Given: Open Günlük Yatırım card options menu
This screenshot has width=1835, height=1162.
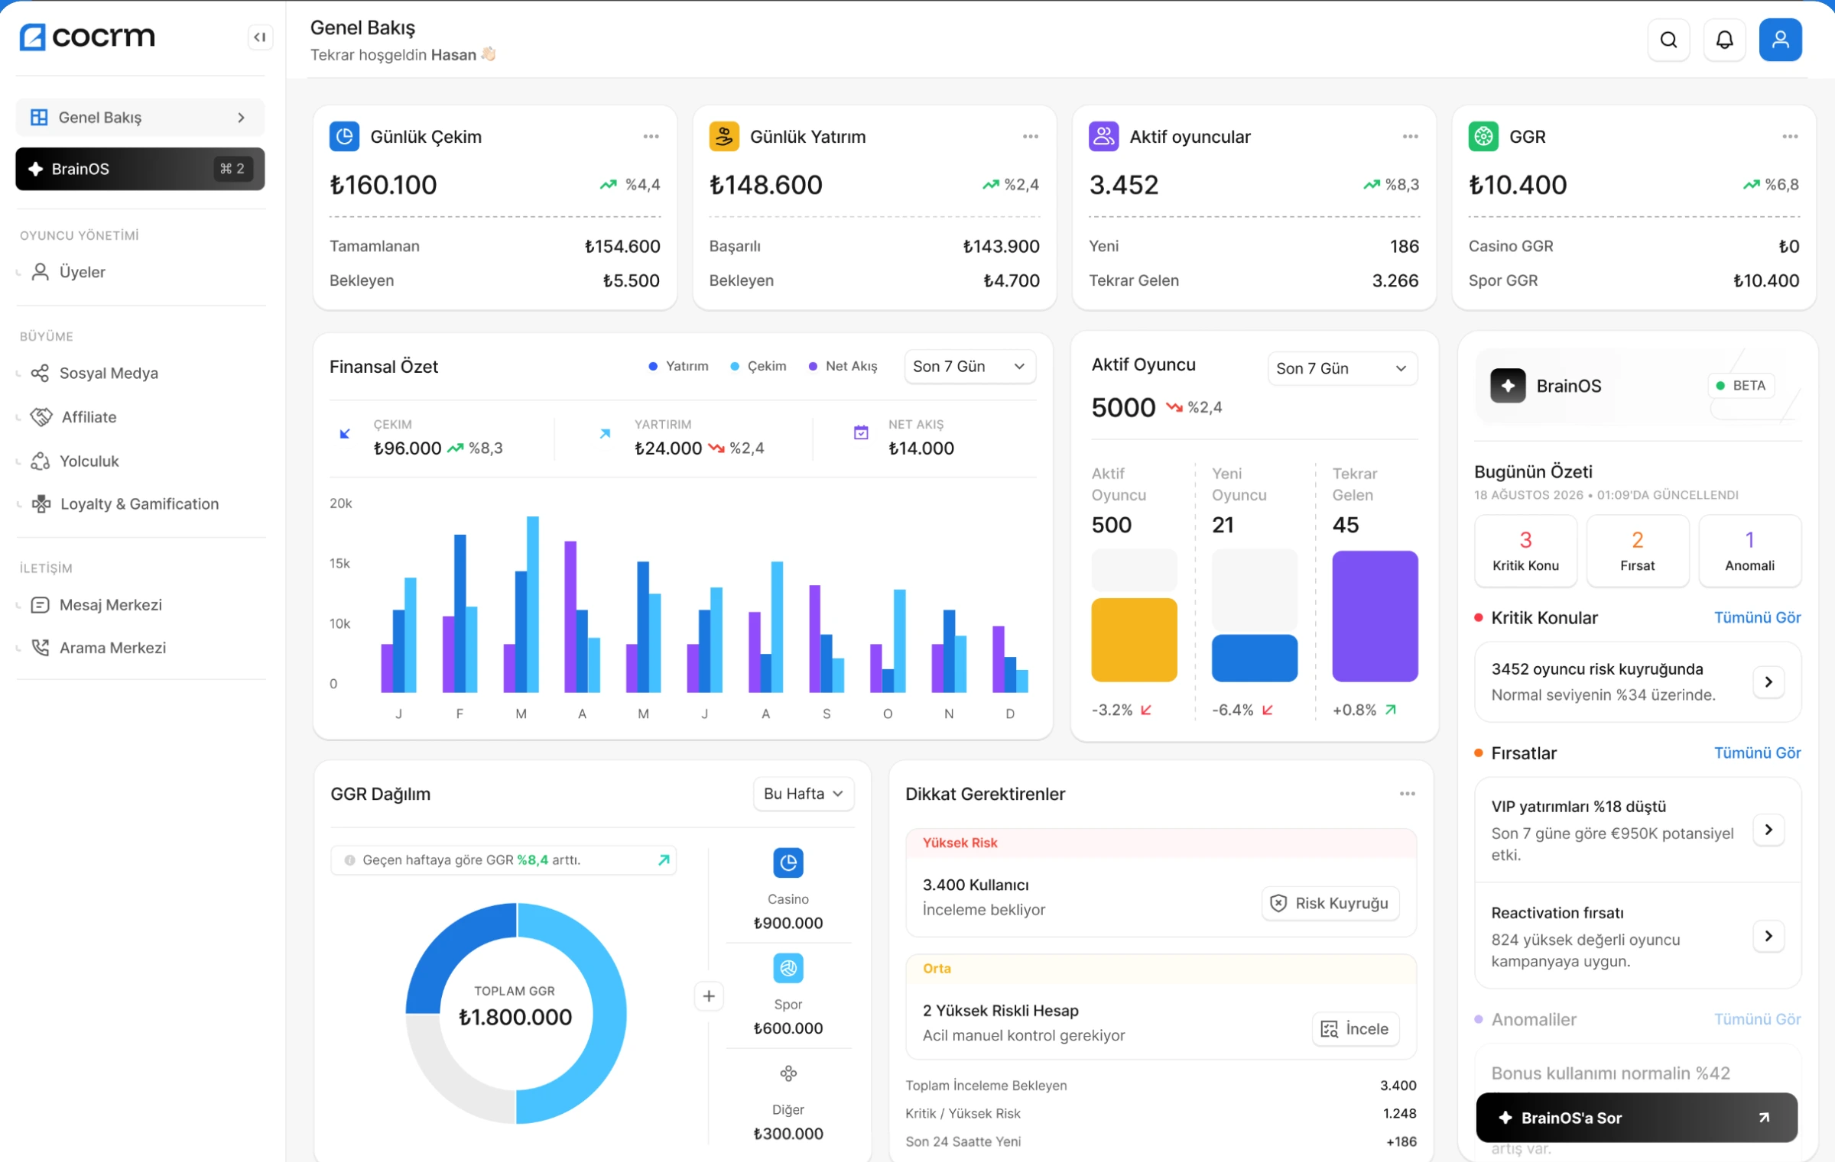Looking at the screenshot, I should [1031, 137].
